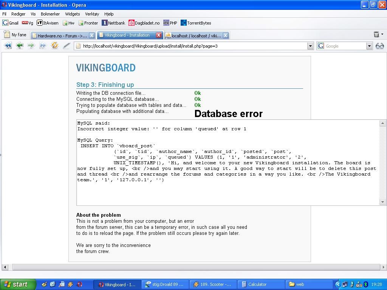Open the Hjelp menu
387x290 pixels.
coord(109,14)
